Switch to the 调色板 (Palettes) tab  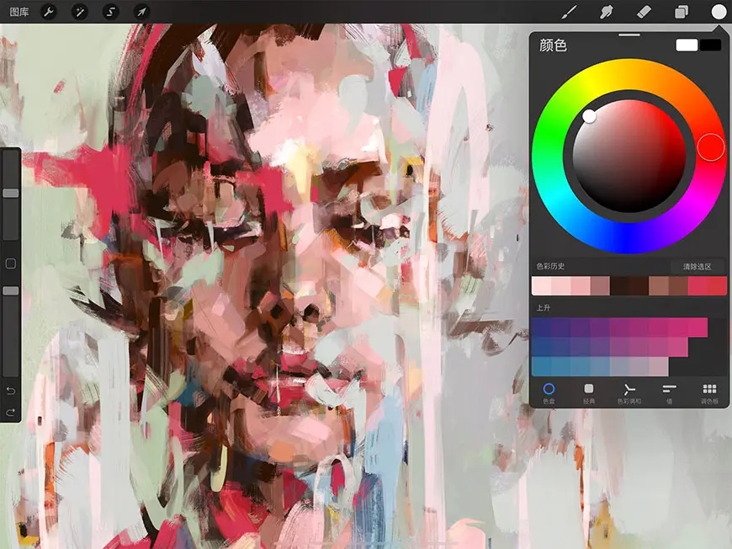[709, 392]
